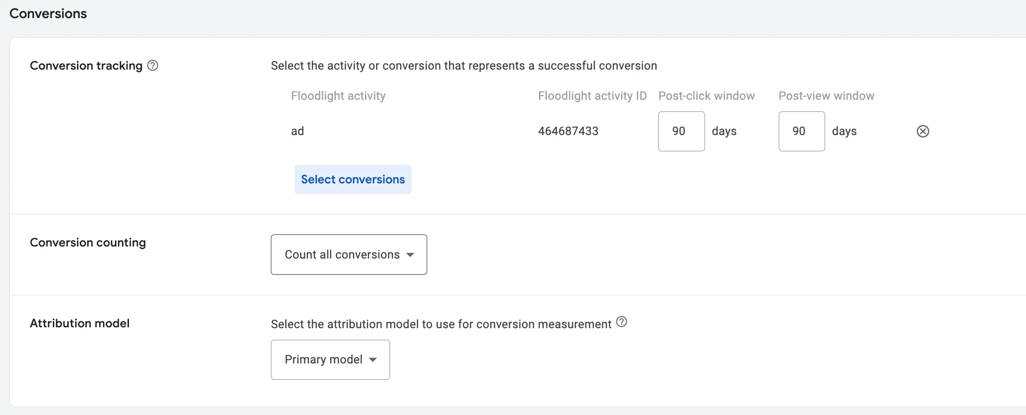Focus the Post-view window days field
The width and height of the screenshot is (1026, 415).
point(802,131)
